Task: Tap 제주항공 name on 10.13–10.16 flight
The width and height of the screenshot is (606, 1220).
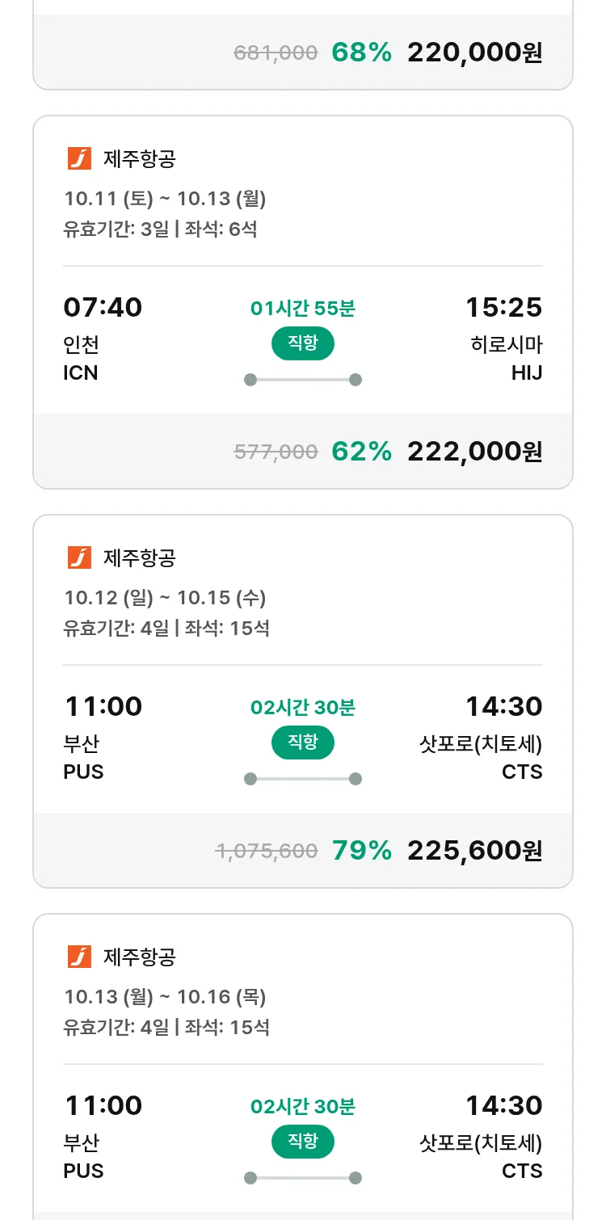Action: [x=139, y=957]
